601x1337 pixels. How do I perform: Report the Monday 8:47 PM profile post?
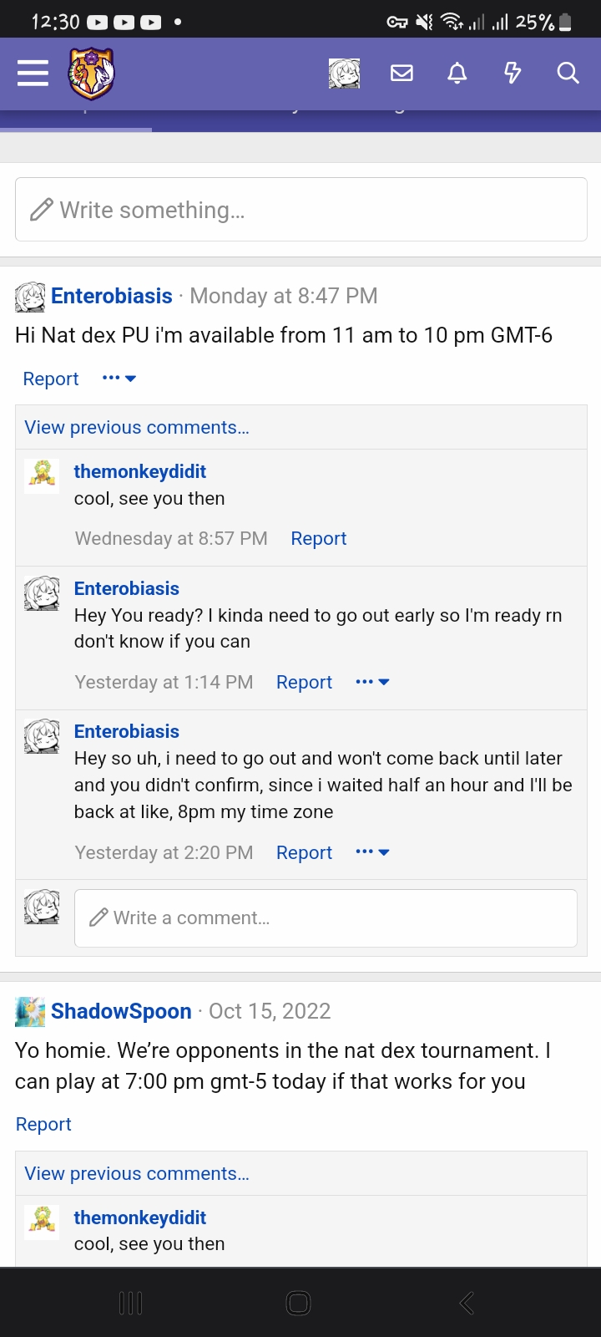click(x=50, y=379)
